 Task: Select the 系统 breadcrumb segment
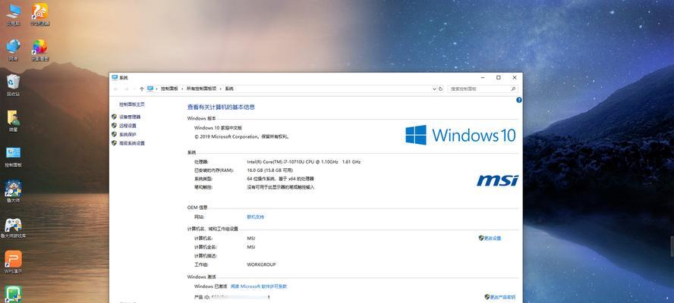click(x=229, y=89)
